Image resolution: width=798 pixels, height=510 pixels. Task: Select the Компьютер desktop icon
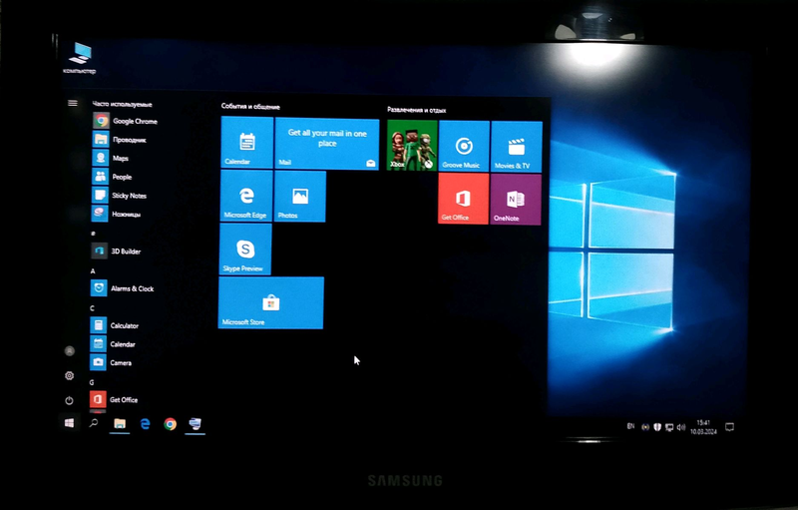[80, 59]
